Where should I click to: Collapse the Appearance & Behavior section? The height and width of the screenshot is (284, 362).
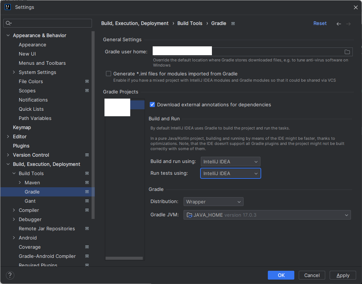click(x=8, y=35)
